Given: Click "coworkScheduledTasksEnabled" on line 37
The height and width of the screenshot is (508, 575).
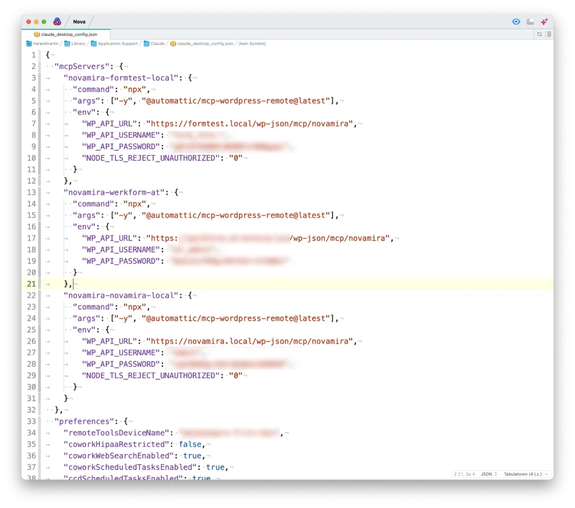Looking at the screenshot, I should point(130,467).
